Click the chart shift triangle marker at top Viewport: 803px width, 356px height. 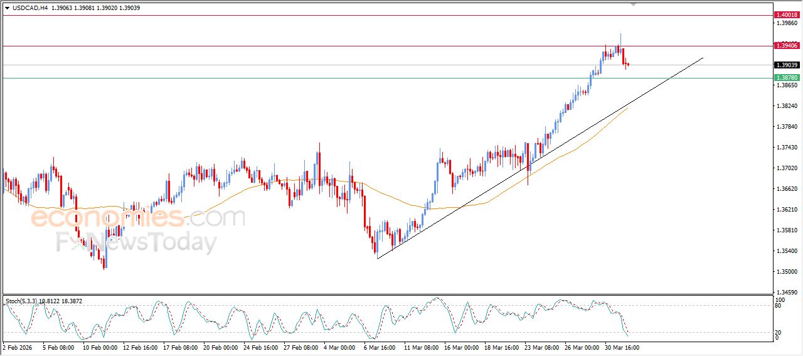[633, 4]
